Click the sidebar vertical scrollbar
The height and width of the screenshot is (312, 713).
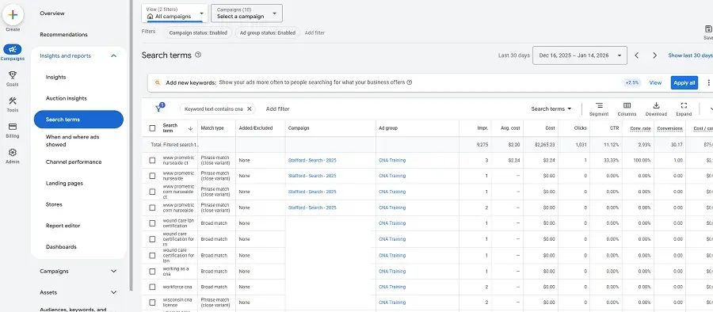[131, 146]
